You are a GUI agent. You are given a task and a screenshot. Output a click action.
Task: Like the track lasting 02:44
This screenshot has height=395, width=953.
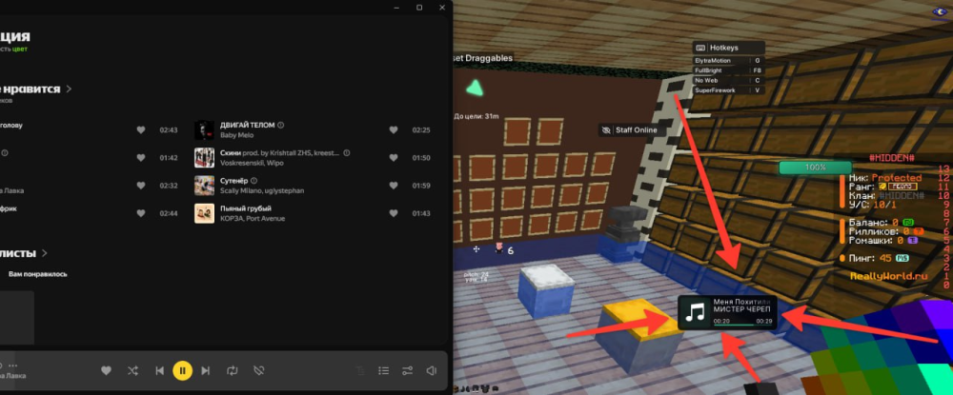[x=141, y=213]
